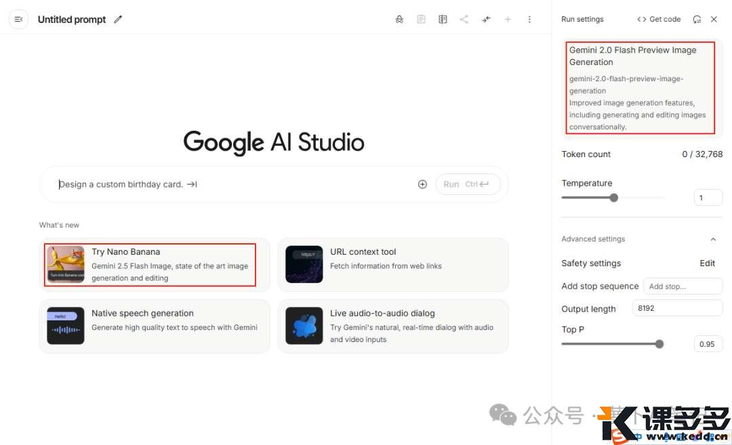Click the Top P slider handle
The image size is (732, 445).
pos(659,344)
